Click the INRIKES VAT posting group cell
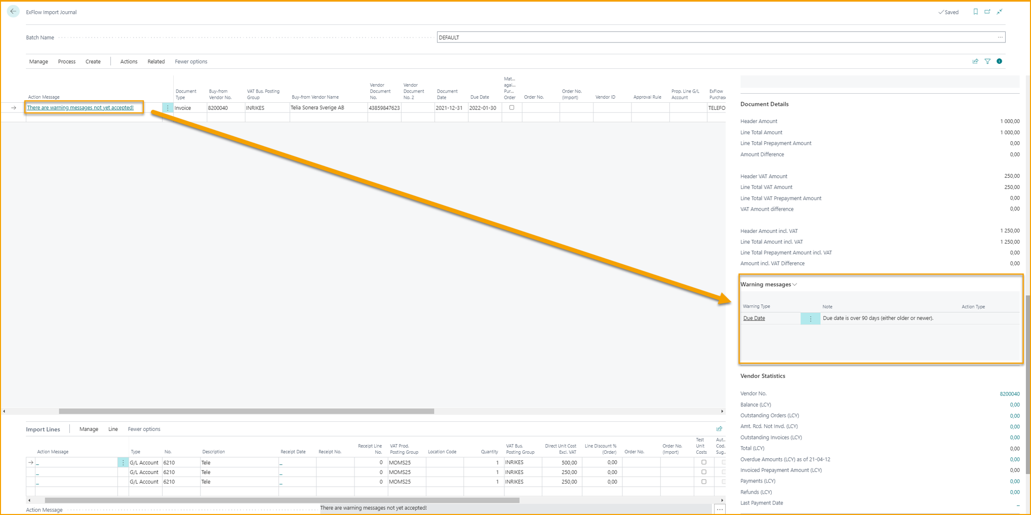Screen dimensions: 1031x515 (x=267, y=108)
